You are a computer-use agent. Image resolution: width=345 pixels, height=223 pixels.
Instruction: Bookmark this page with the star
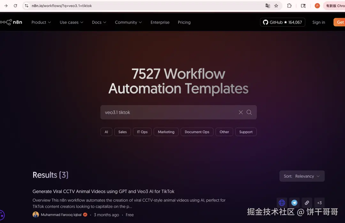[276, 6]
